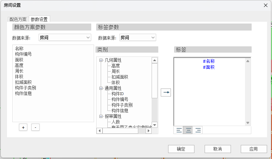Select the 参数设置 tab

pyautogui.click(x=39, y=19)
